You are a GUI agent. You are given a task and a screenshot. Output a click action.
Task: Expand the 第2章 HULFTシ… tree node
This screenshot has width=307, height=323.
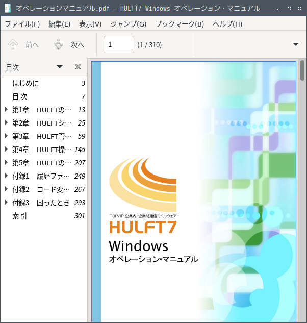pos(6,122)
